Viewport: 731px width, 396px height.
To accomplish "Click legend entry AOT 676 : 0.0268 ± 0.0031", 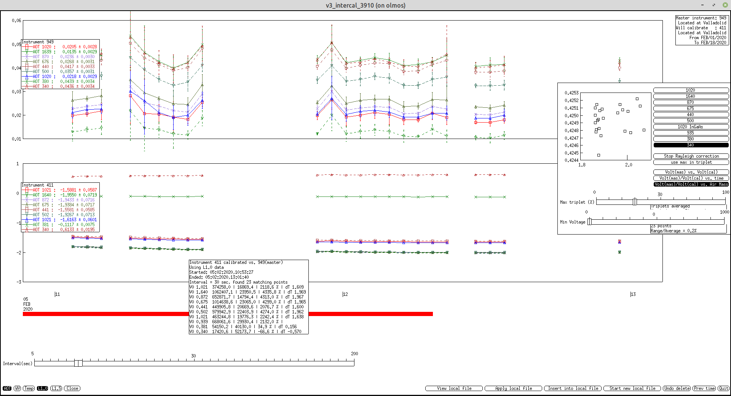I will [x=60, y=62].
